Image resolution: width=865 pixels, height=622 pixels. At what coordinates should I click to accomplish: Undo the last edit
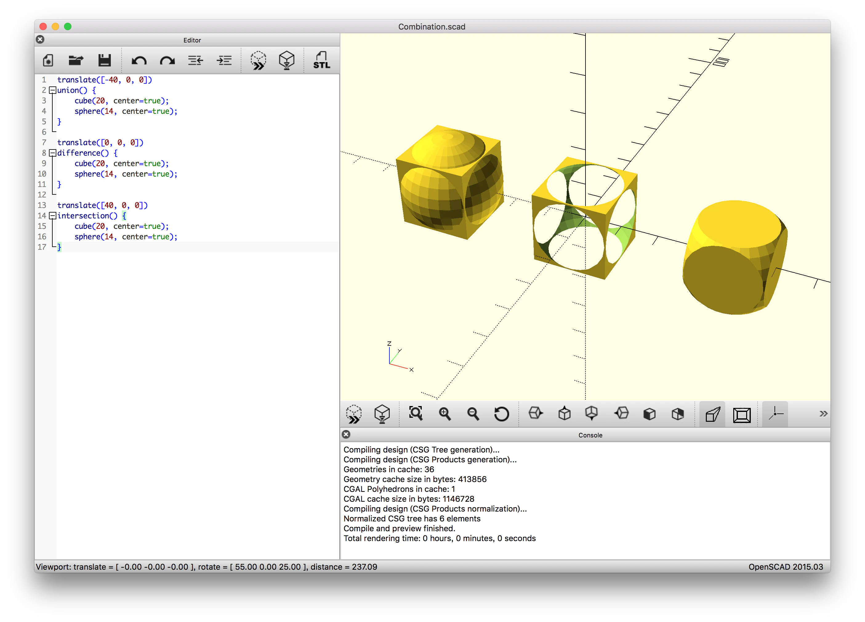(139, 60)
